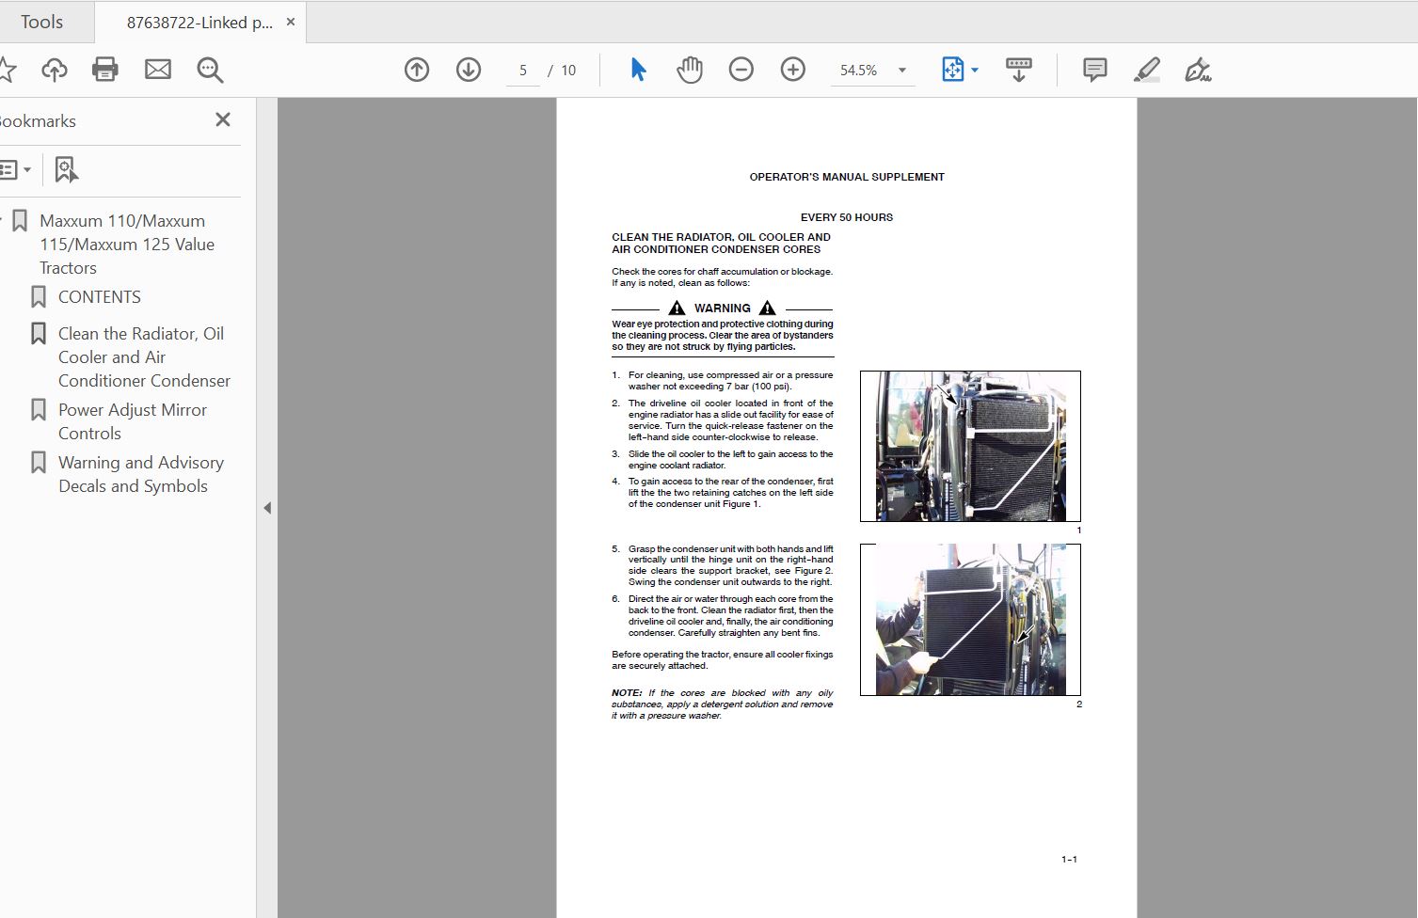Go to previous page arrow
1418x918 pixels.
point(417,70)
